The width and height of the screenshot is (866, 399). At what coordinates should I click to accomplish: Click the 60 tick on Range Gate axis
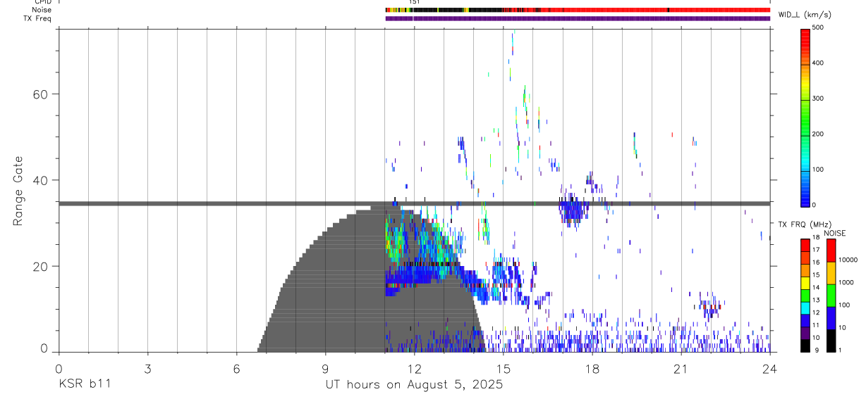coord(41,94)
